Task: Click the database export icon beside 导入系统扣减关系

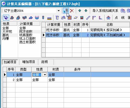Action: pos(123,11)
